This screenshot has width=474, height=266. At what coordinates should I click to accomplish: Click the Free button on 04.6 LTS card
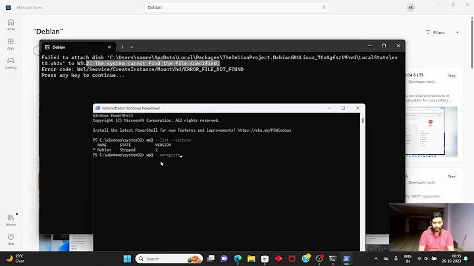tap(452, 76)
